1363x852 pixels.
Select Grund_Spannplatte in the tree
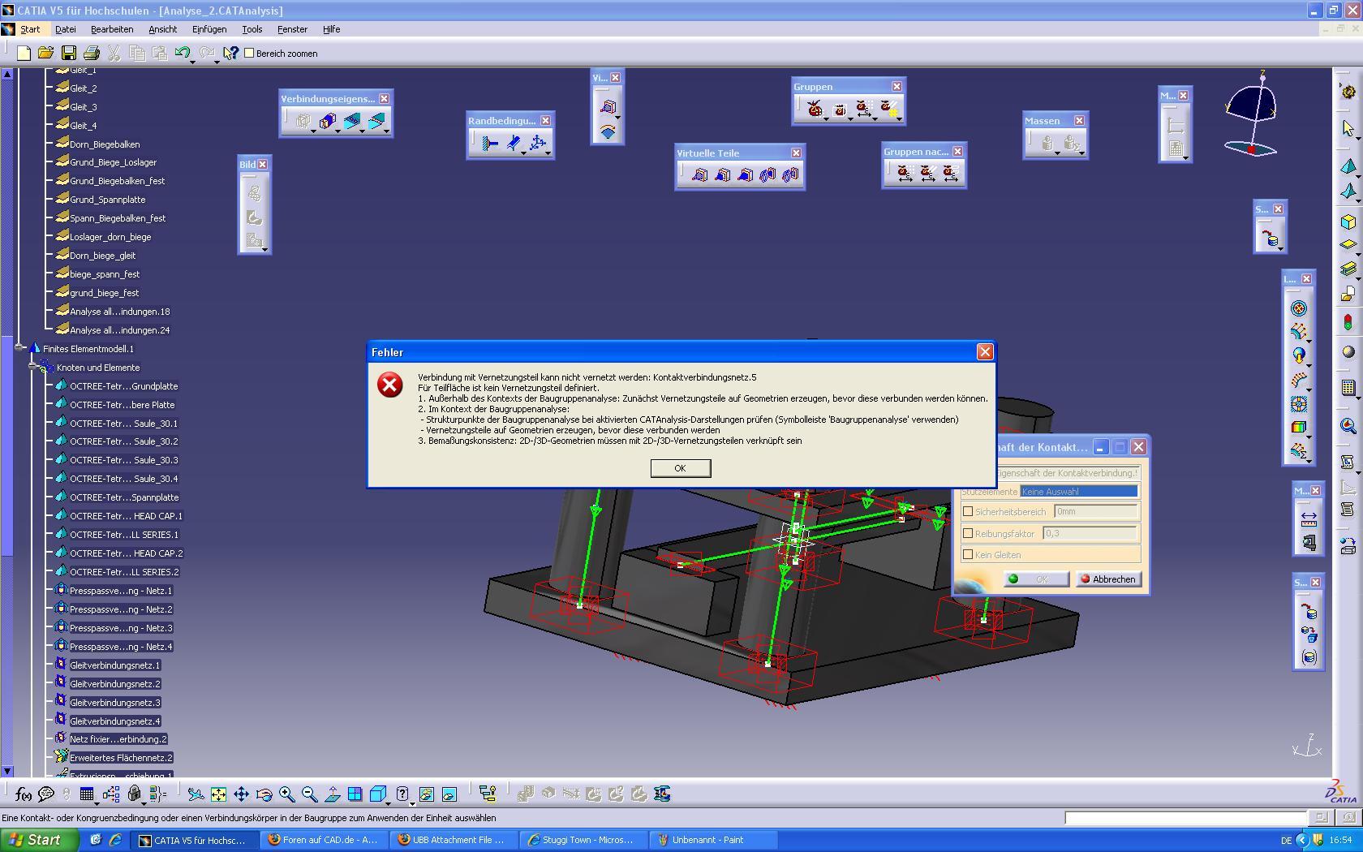108,200
